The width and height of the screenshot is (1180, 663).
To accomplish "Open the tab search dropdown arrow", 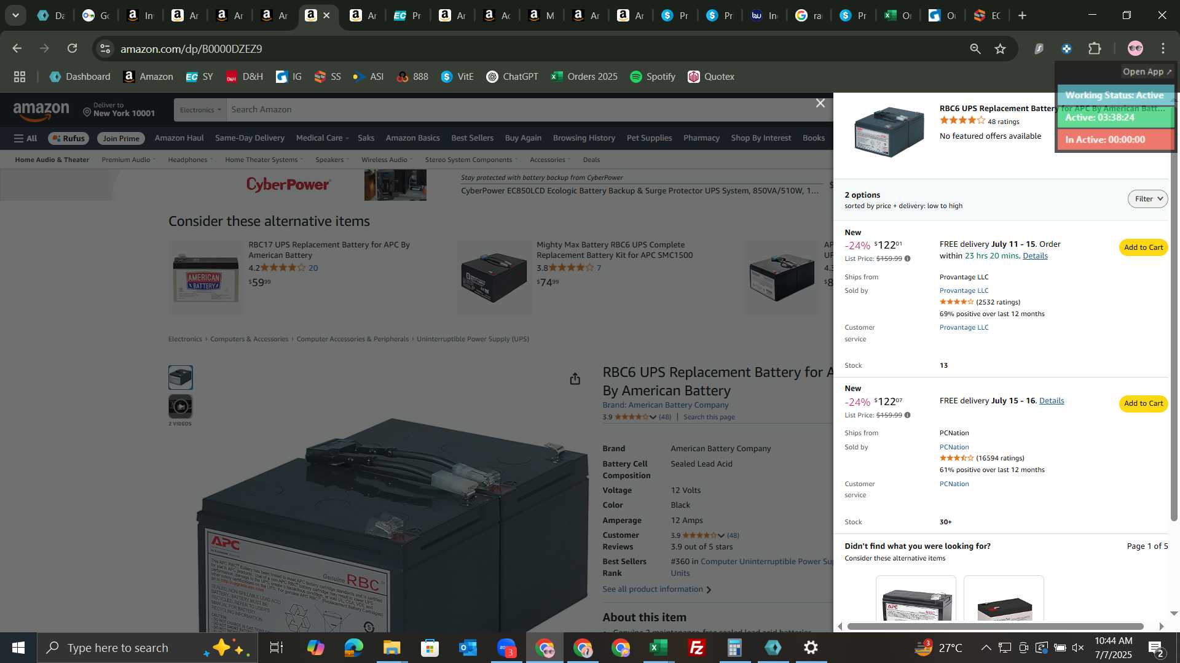I will coord(15,15).
